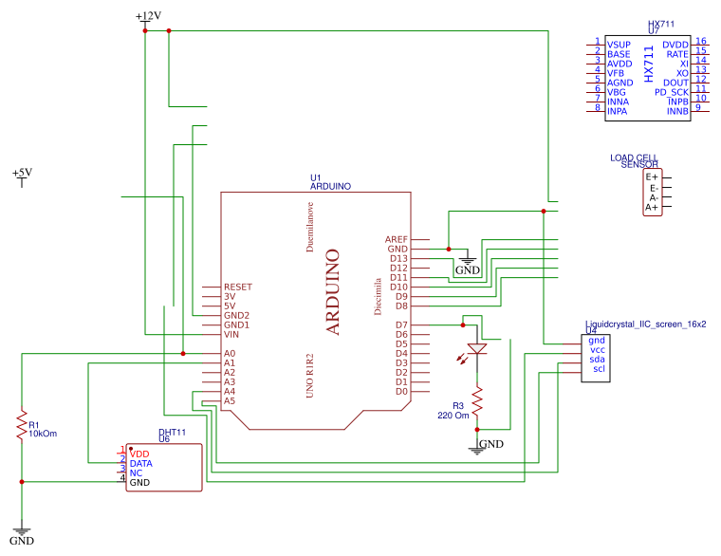Click the Arduino 'AREF' pin label

coord(397,240)
